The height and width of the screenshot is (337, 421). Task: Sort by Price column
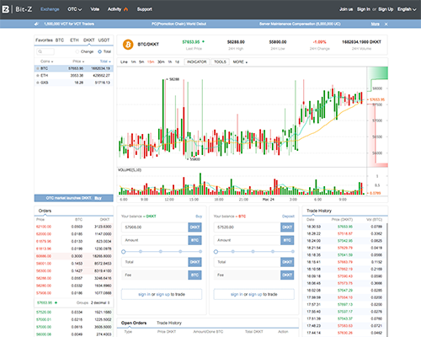pyautogui.click(x=78, y=62)
